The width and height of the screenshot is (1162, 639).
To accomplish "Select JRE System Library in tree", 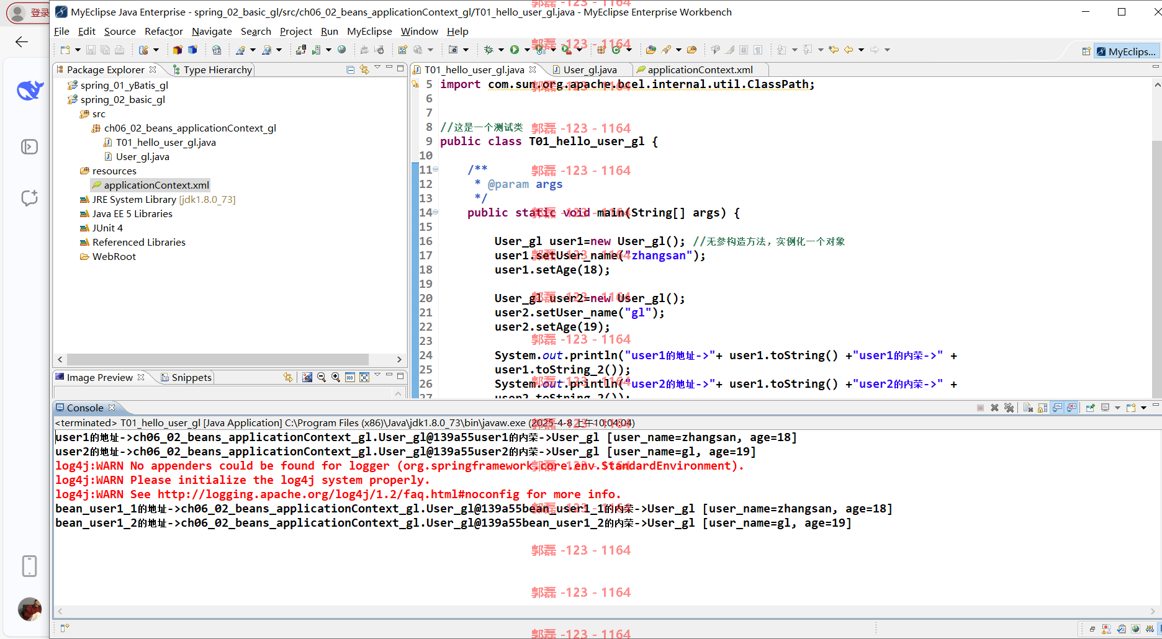I will pyautogui.click(x=158, y=199).
